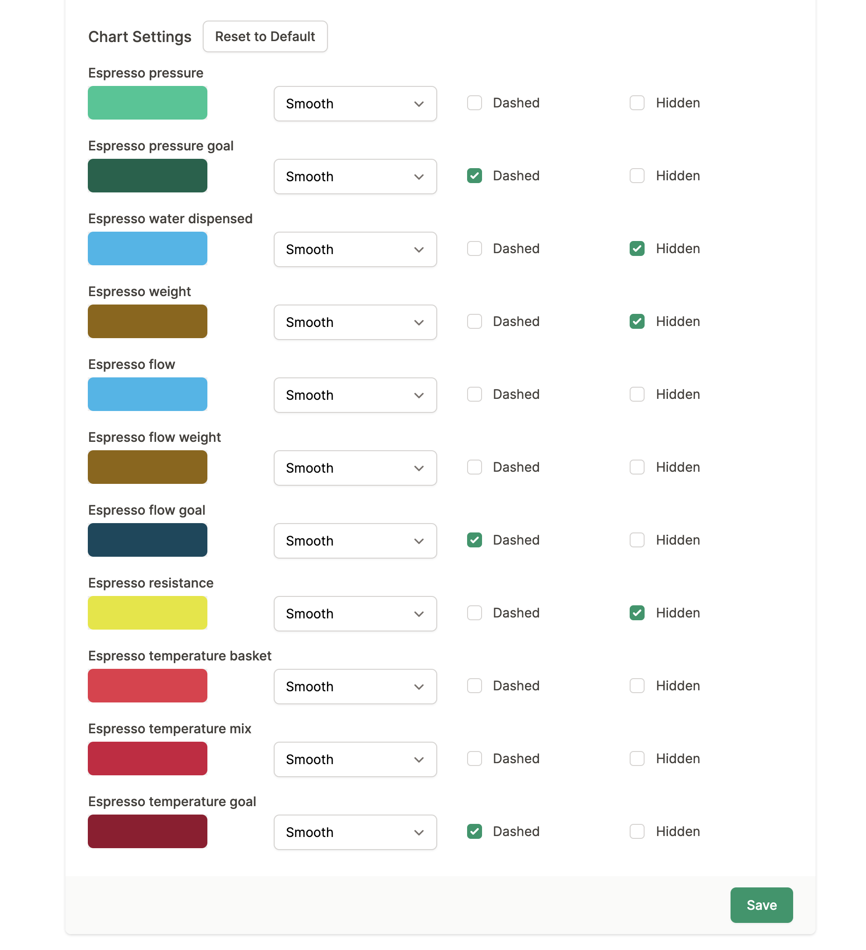Image resolution: width=866 pixels, height=950 pixels.
Task: Open the Smooth dropdown for Espresso flow goal
Action: tap(355, 540)
